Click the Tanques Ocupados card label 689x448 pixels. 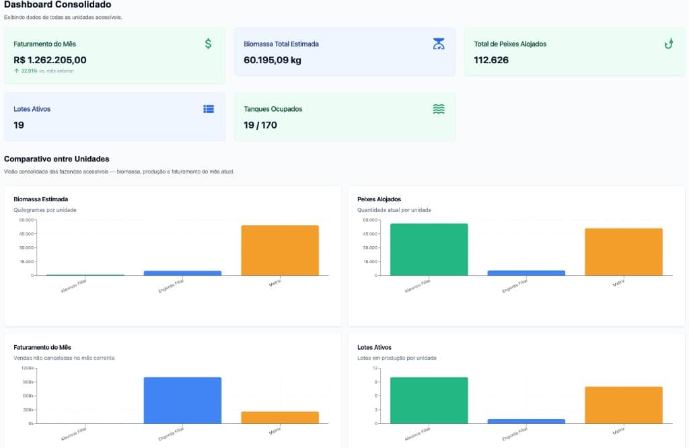[273, 109]
